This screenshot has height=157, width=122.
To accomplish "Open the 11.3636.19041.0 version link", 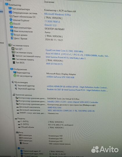I will pyautogui.click(x=52, y=22).
